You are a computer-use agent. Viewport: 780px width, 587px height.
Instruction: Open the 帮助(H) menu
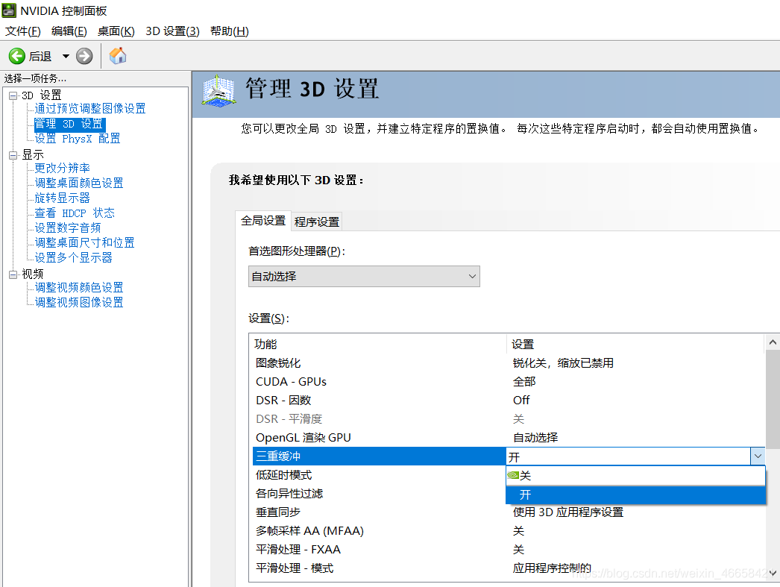click(x=230, y=31)
